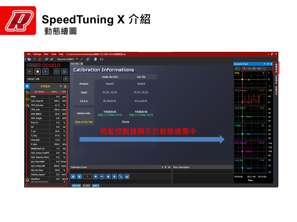Viewport: 297px width, 222px height.
Task: Close the Cal. Info. tab
Action: 82,64
